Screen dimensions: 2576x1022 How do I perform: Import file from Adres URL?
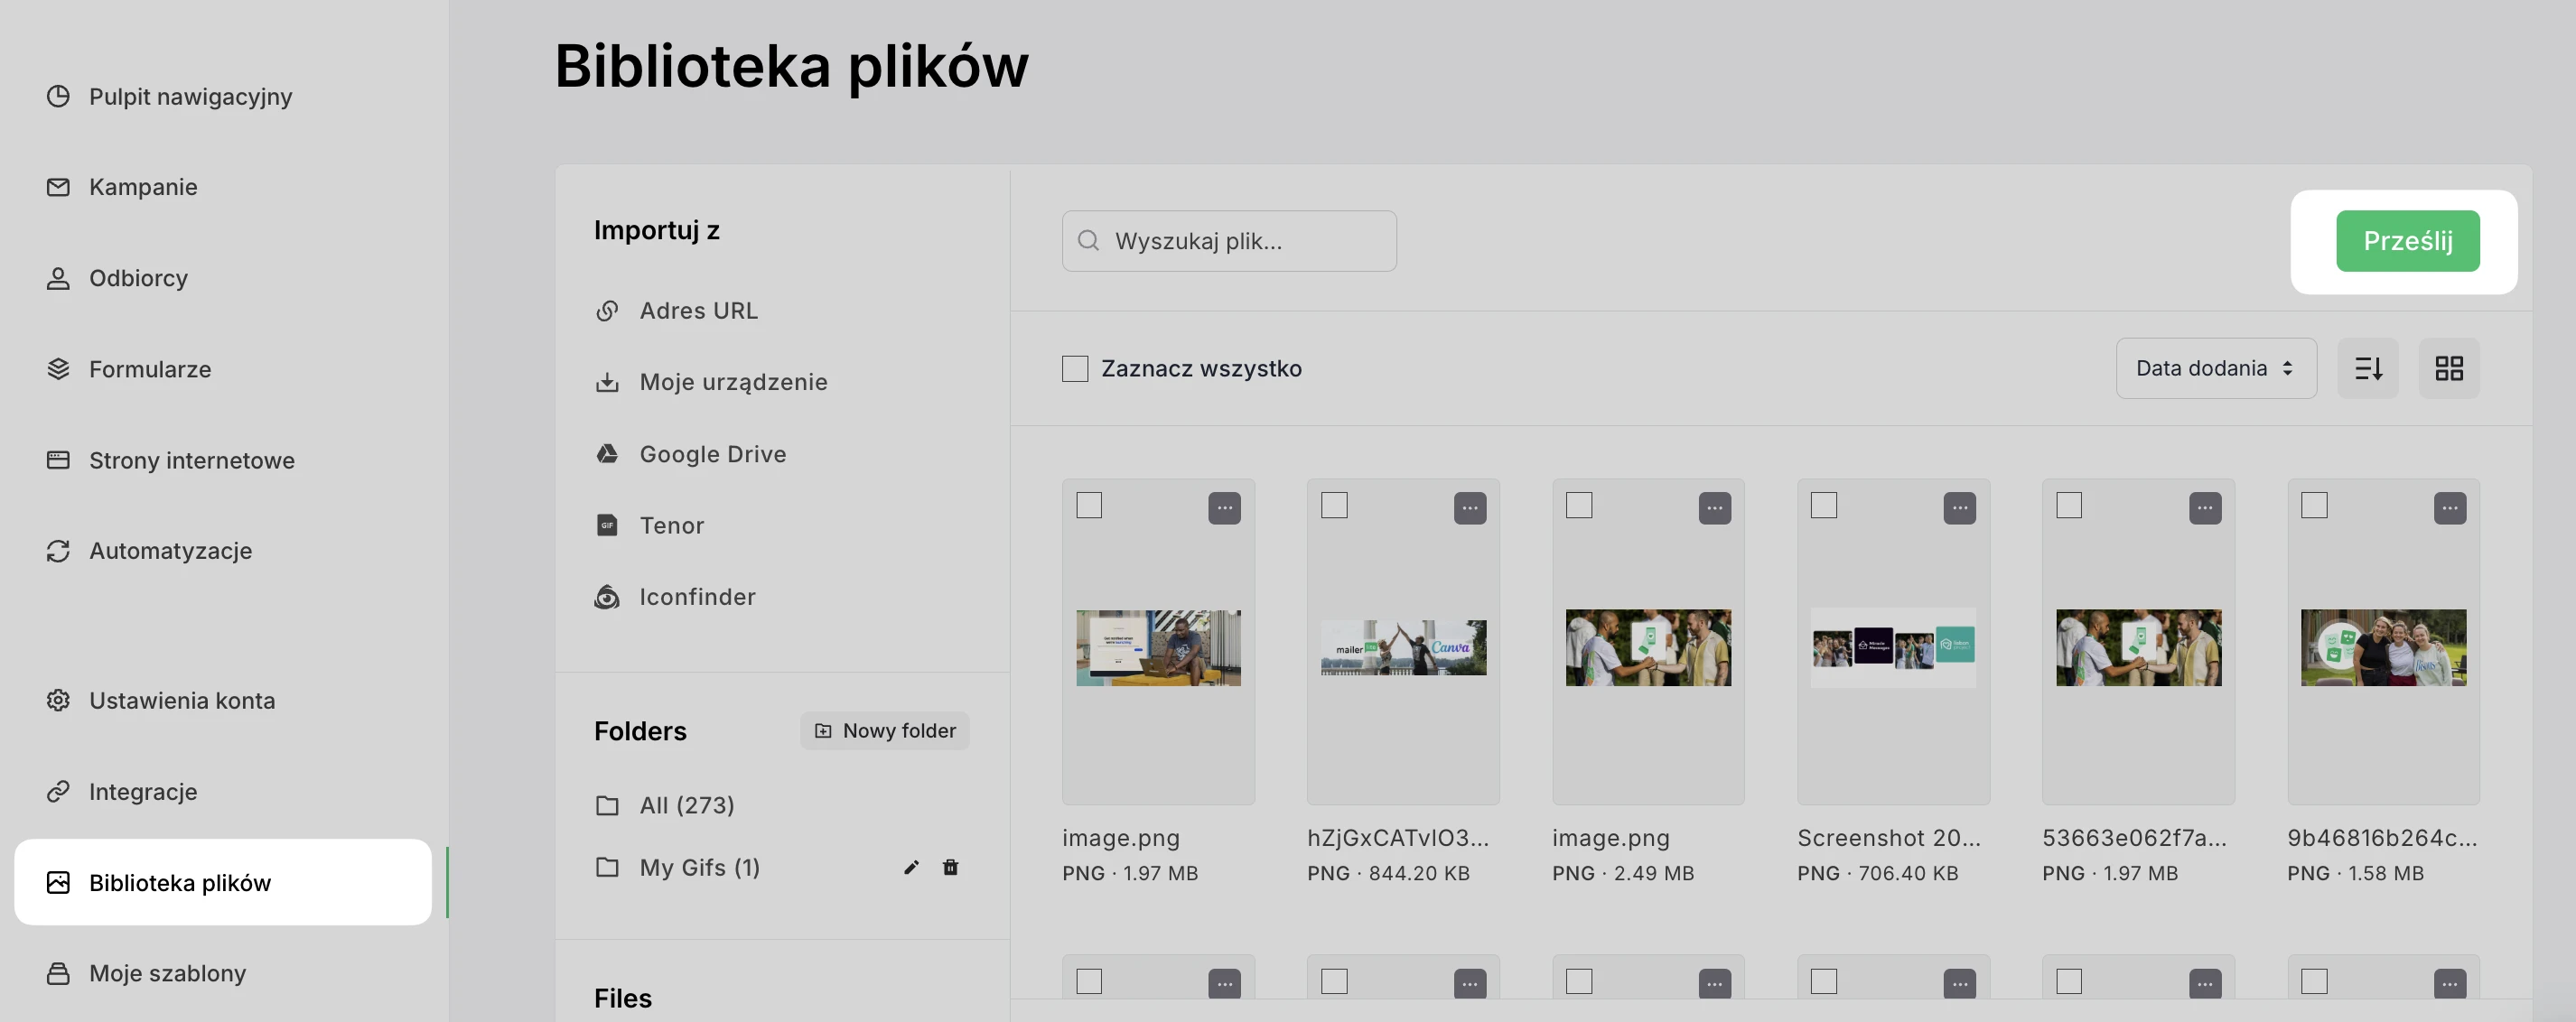pos(698,311)
